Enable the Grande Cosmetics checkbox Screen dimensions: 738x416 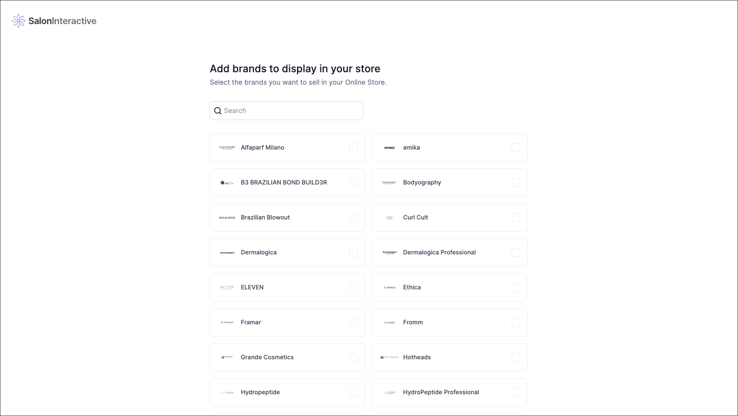pyautogui.click(x=353, y=357)
